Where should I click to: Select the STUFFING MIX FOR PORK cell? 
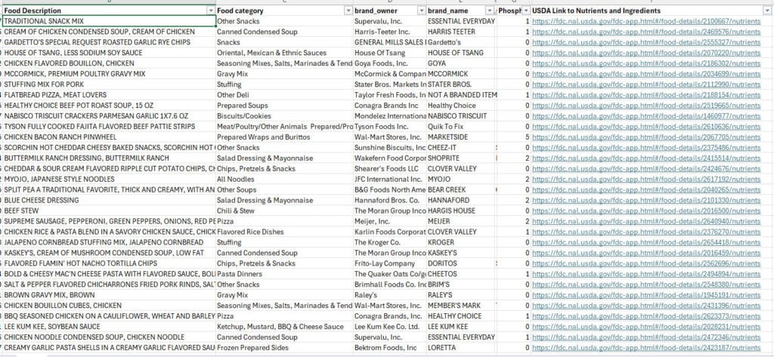point(109,85)
